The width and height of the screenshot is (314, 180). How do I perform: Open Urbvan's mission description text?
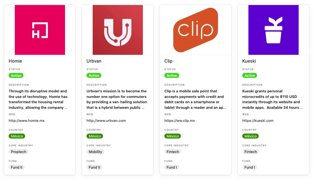coord(117,99)
